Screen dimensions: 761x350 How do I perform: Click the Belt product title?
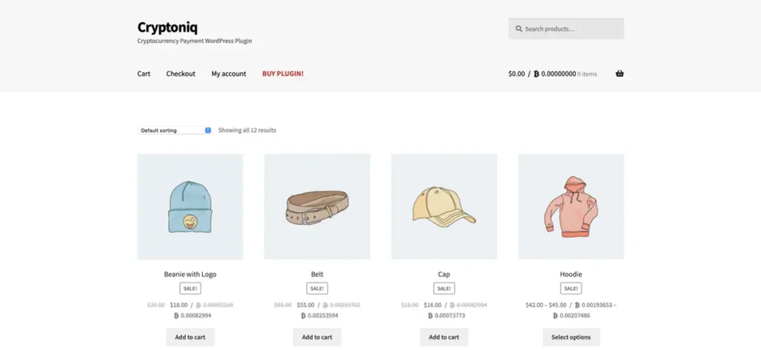tap(317, 274)
